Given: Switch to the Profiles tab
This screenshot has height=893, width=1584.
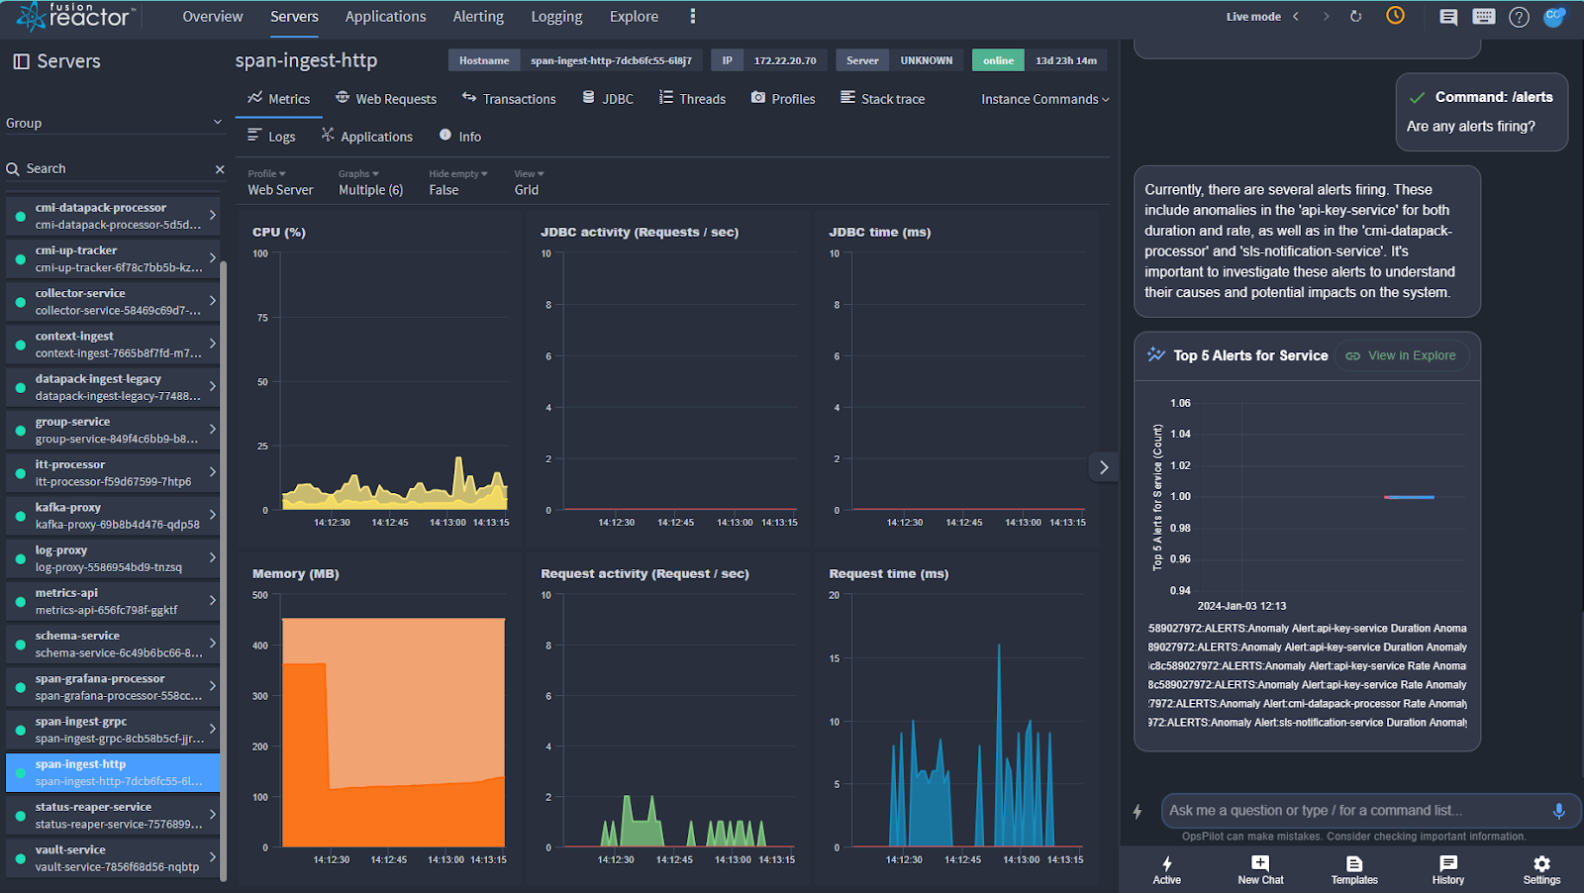Looking at the screenshot, I should (x=783, y=99).
